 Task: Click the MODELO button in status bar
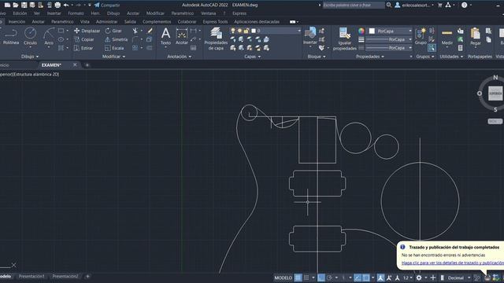283,277
